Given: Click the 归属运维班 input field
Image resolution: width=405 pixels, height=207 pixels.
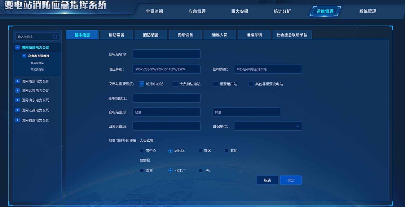Looking at the screenshot, I should pos(167,126).
